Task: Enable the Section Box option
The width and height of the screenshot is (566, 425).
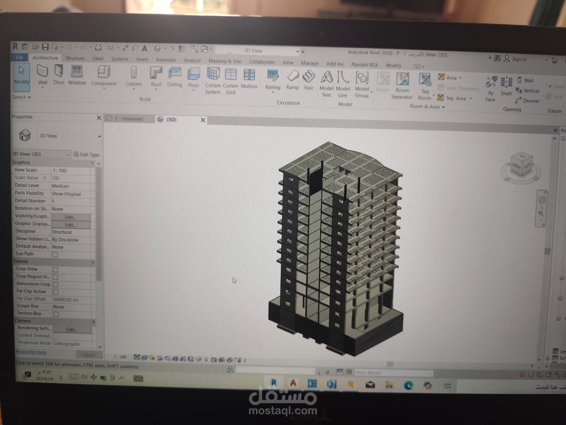Action: (x=56, y=313)
